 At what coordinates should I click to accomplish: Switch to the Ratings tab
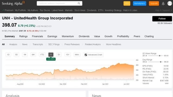pos(24,36)
